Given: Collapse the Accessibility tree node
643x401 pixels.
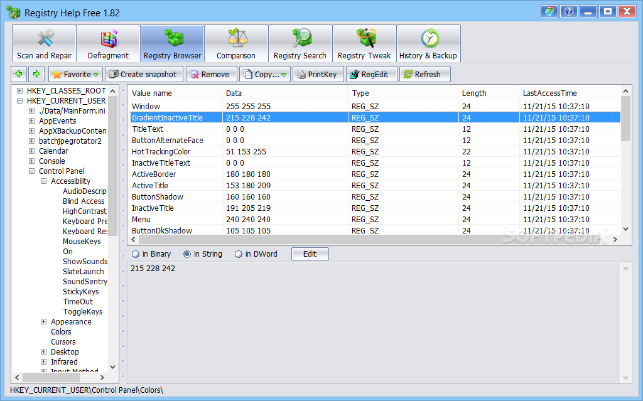Looking at the screenshot, I should pyautogui.click(x=43, y=181).
